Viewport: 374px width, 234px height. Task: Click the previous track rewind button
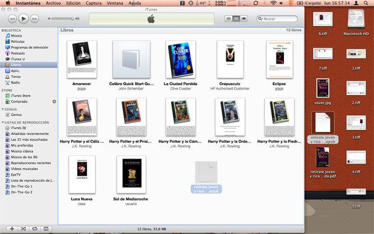click(x=12, y=18)
